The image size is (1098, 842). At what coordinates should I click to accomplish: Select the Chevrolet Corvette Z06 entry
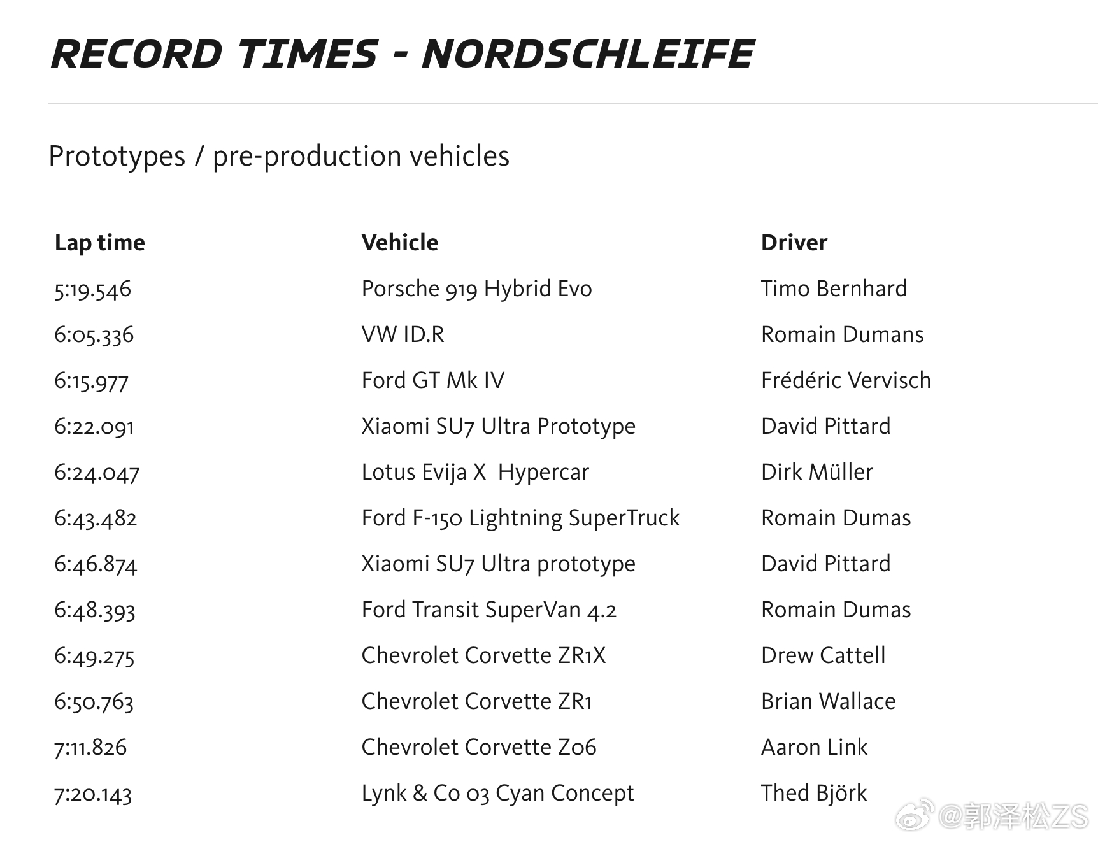tap(478, 747)
